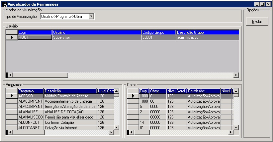Viewport: 273px width, 142px height.
Task: Open the Tipo de Visualização dropdown
Action: pyautogui.click(x=91, y=17)
